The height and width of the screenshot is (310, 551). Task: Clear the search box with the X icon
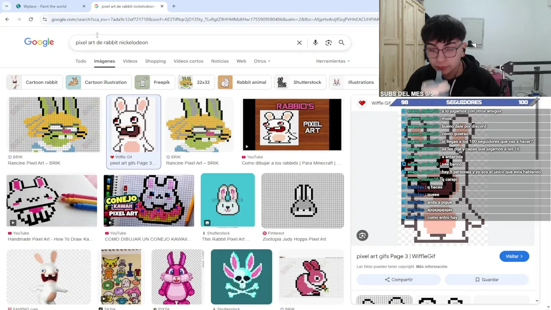(x=299, y=43)
